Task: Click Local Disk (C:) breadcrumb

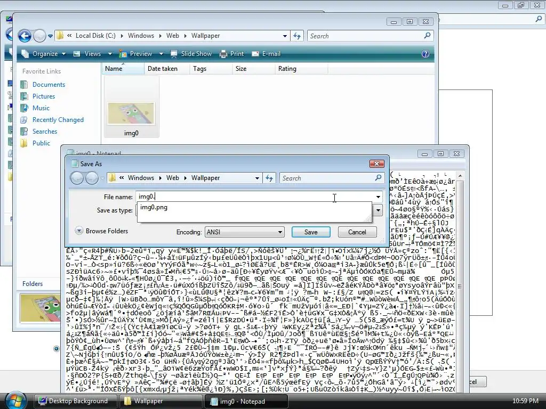Action: pyautogui.click(x=95, y=36)
